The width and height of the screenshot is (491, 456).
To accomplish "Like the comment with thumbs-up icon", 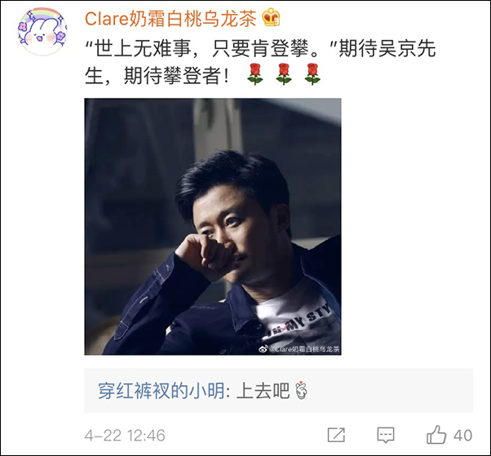I will click(x=436, y=435).
